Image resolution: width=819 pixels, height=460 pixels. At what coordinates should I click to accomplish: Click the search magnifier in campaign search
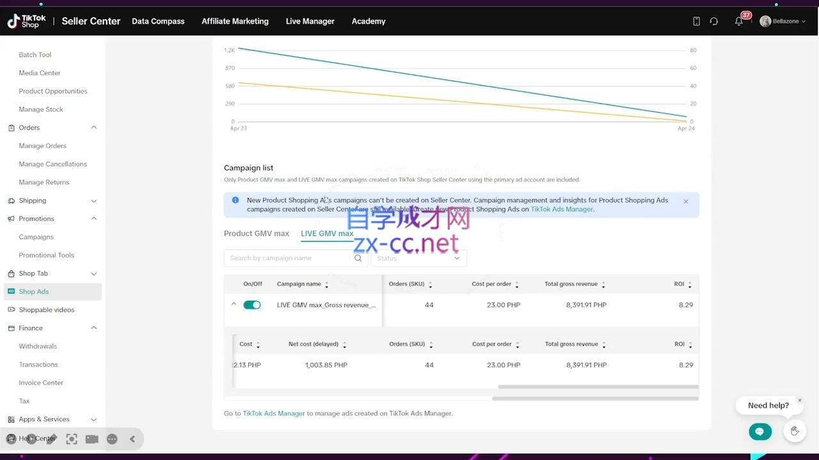click(x=358, y=258)
